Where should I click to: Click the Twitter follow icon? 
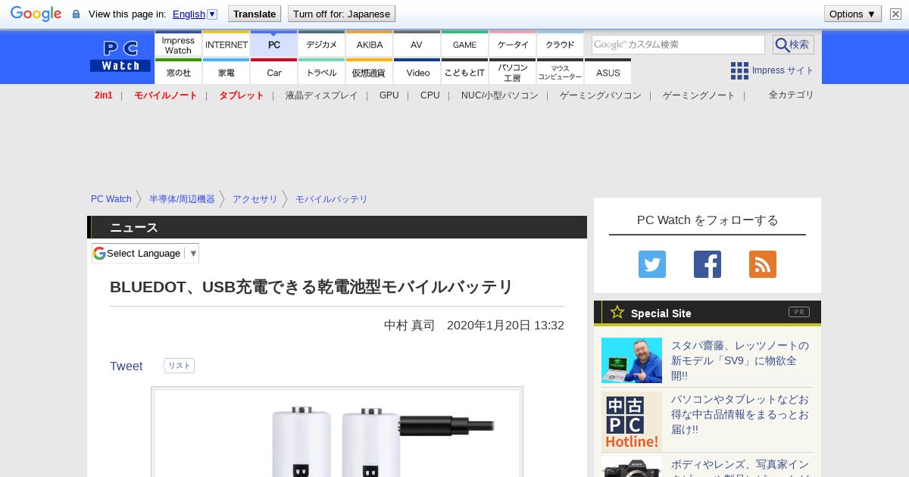652,264
